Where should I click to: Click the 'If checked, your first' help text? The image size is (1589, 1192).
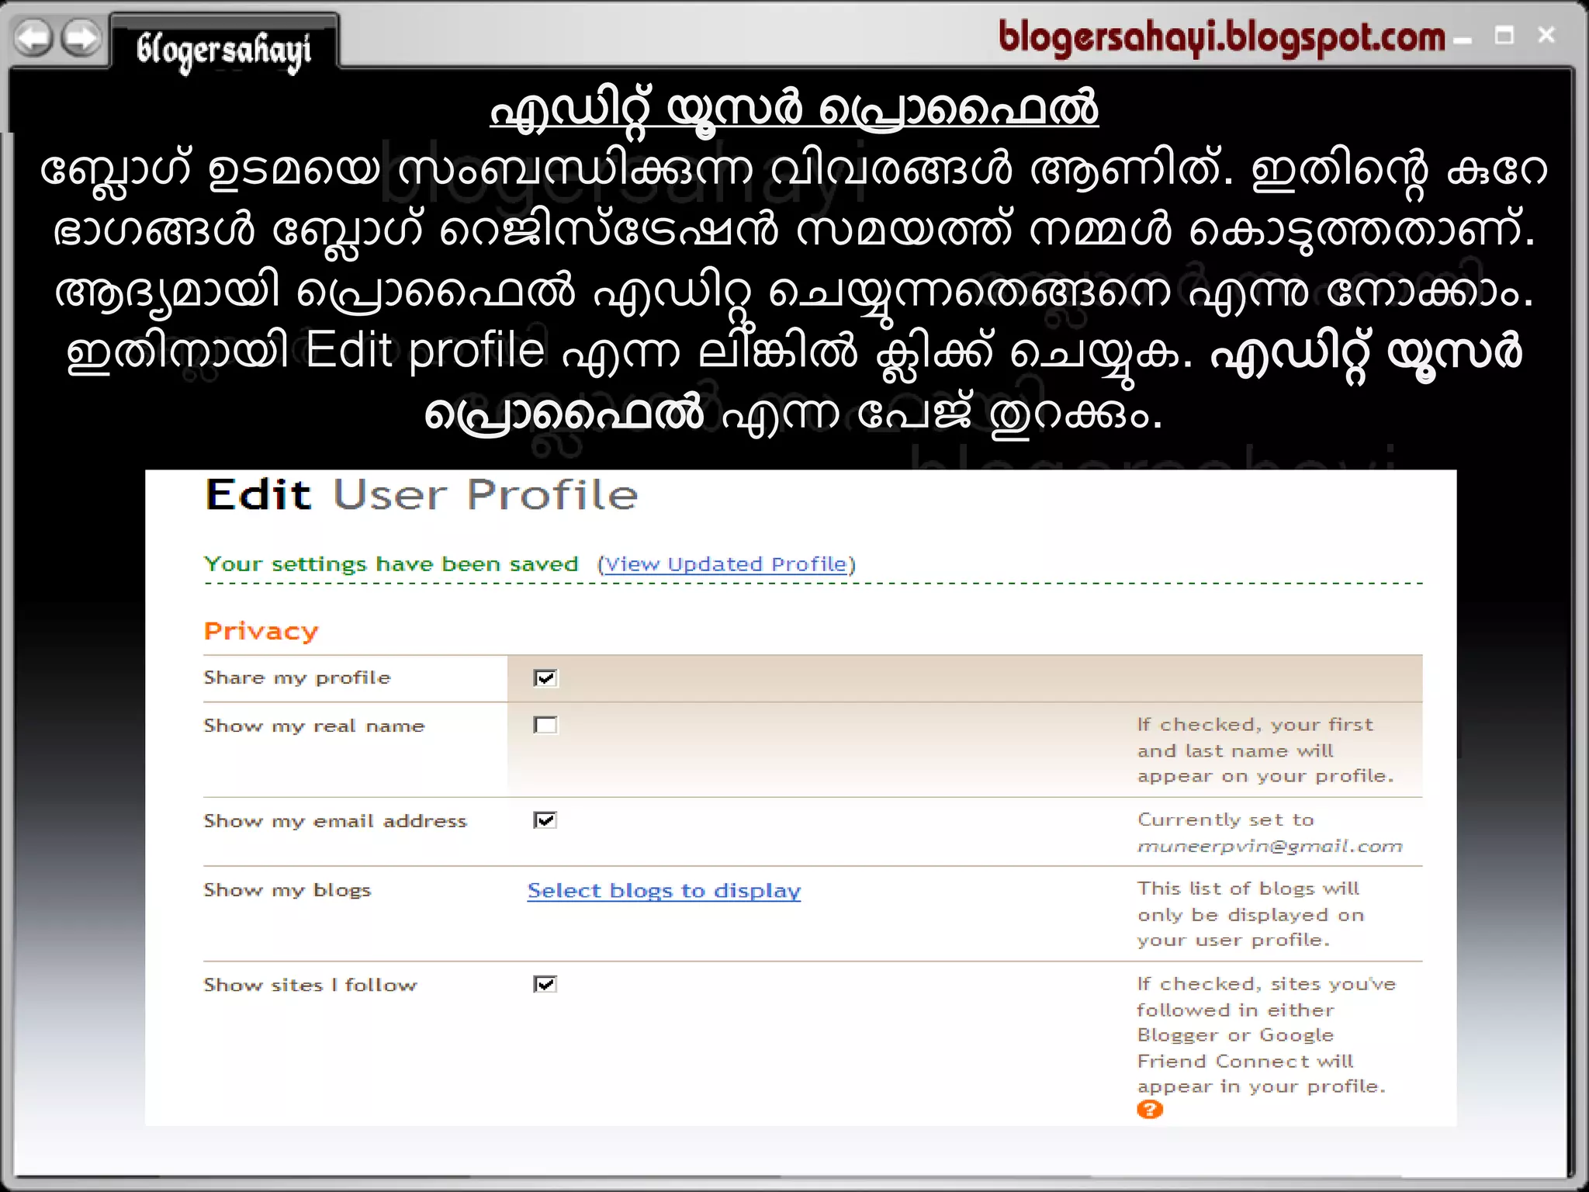click(x=1255, y=725)
